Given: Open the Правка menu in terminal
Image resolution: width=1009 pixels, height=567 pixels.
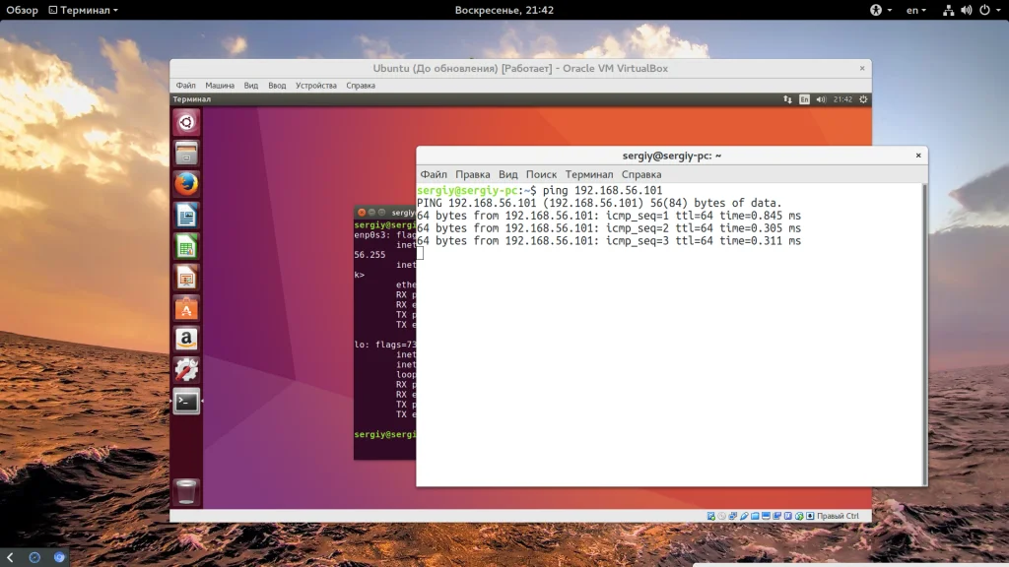Looking at the screenshot, I should point(472,174).
